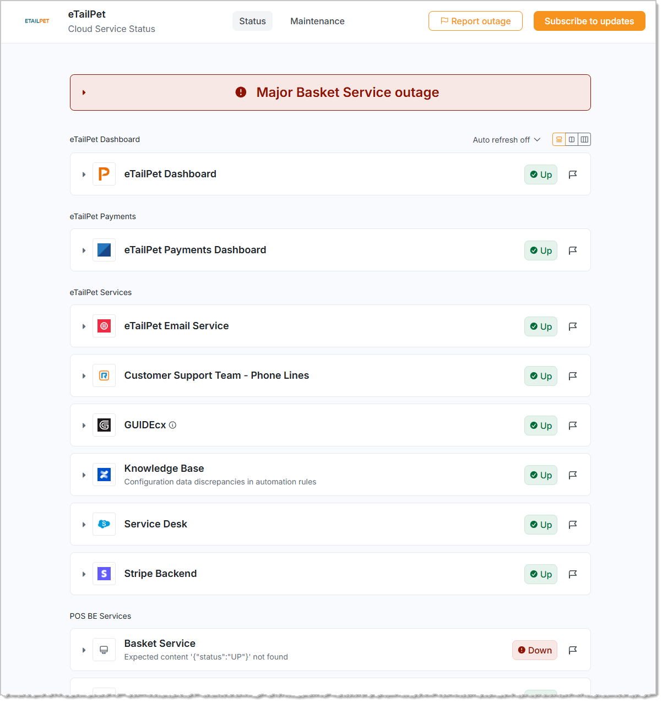Click the Payments Dashboard blue square icon

pos(104,250)
